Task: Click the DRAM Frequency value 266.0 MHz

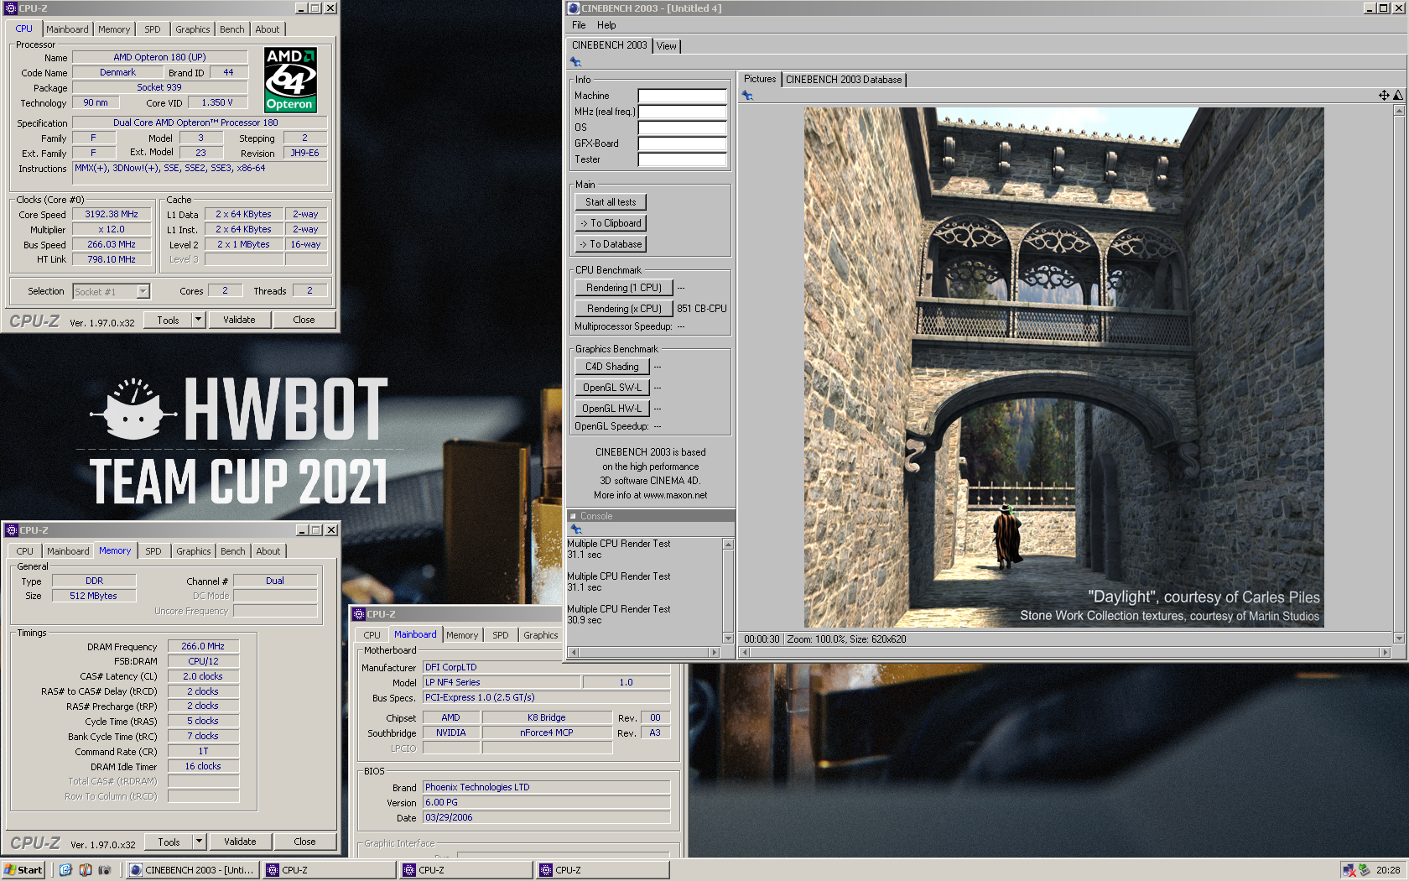Action: click(203, 646)
